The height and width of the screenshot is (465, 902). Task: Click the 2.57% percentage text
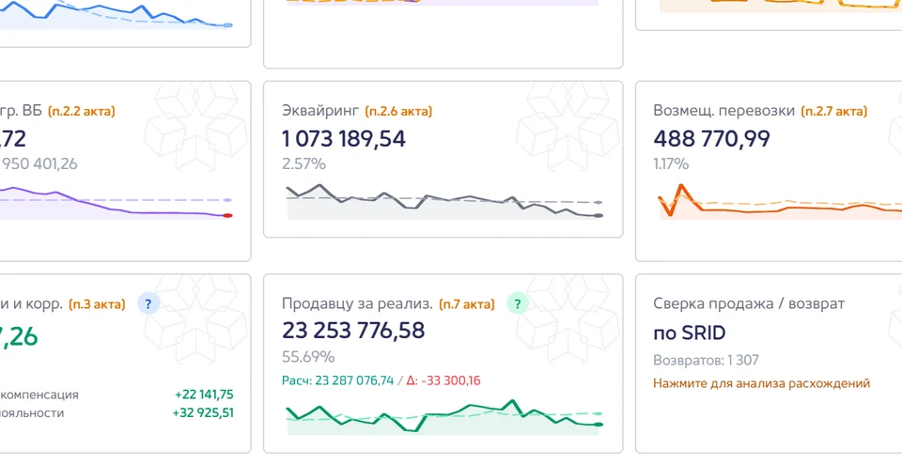303,164
